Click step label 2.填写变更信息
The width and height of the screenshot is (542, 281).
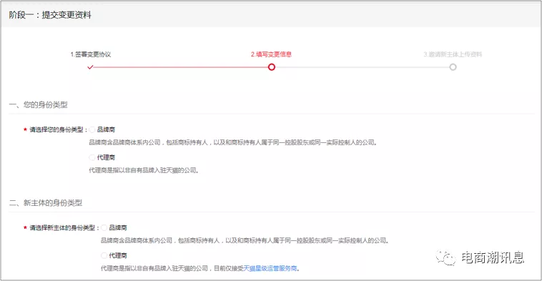pyautogui.click(x=271, y=54)
